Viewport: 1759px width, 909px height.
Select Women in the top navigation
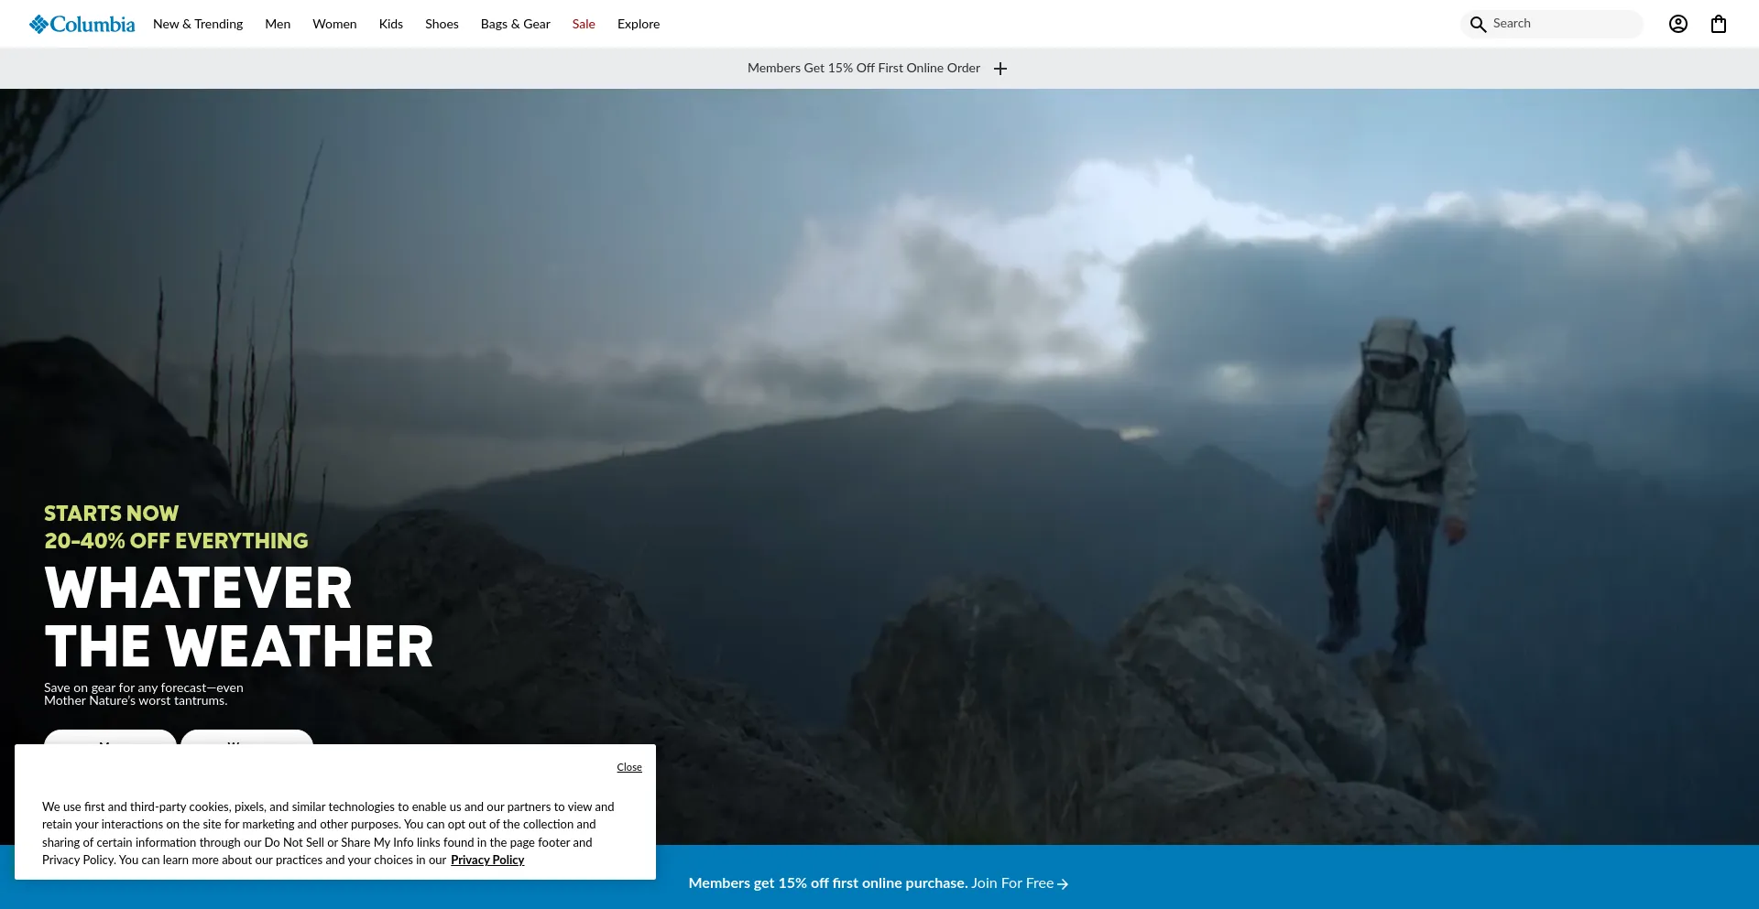[334, 24]
